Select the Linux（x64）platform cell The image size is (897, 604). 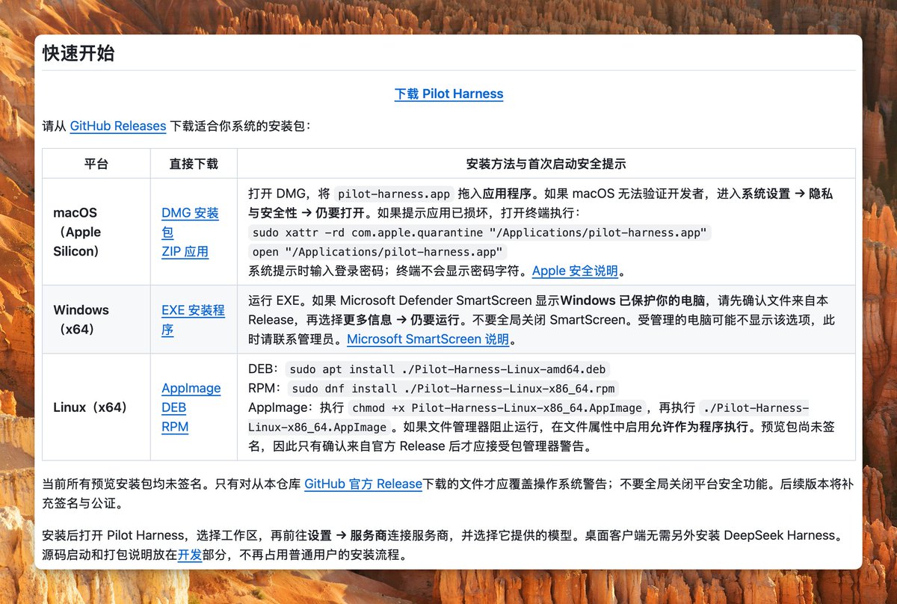pos(96,407)
